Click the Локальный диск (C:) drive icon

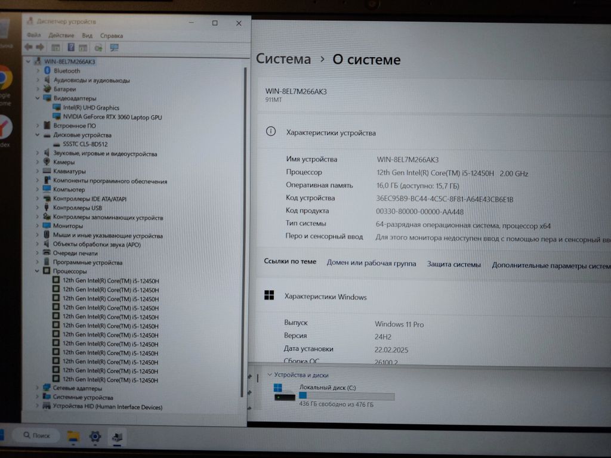[284, 394]
